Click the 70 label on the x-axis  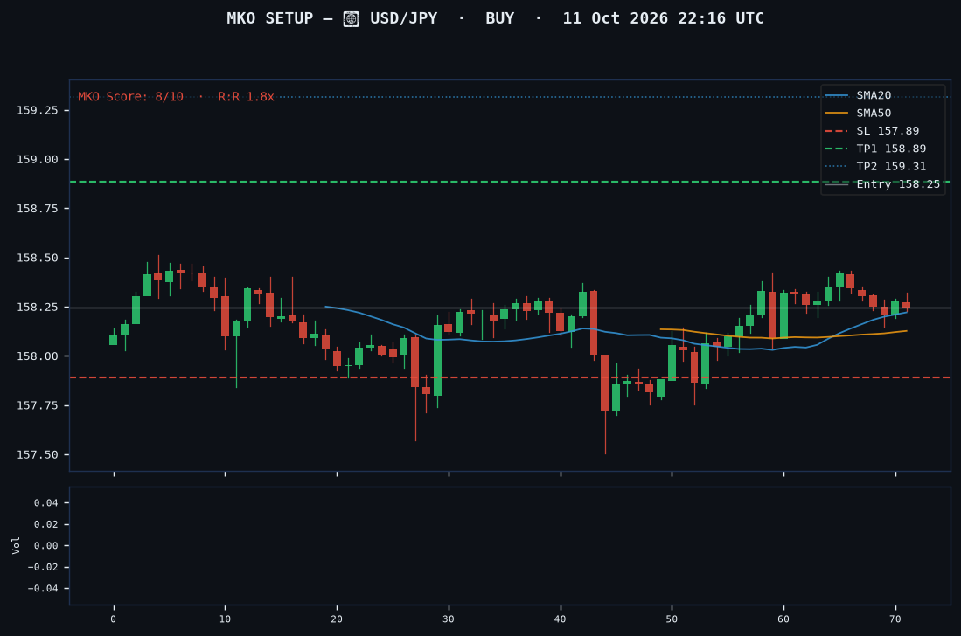tap(895, 619)
